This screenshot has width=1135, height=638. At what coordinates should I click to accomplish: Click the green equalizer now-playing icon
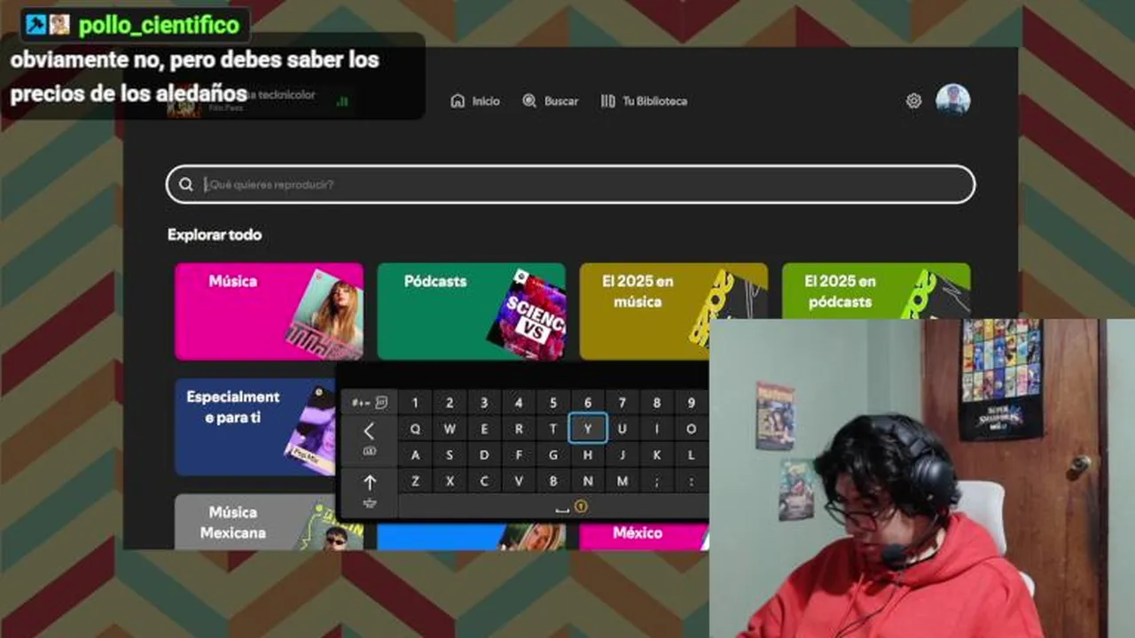[x=342, y=101]
